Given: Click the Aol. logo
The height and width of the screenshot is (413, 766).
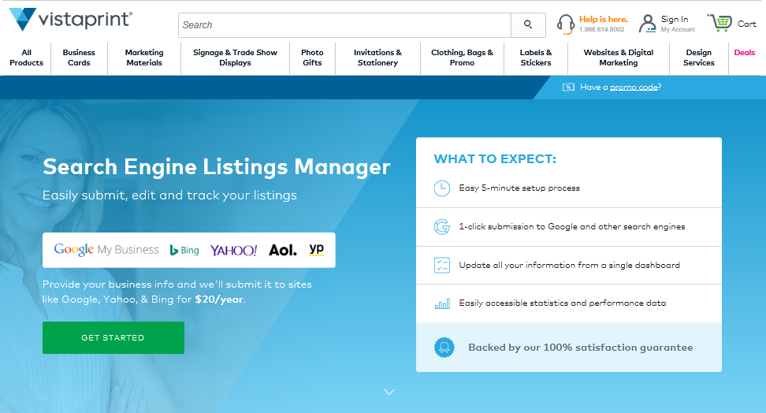Looking at the screenshot, I should point(283,251).
